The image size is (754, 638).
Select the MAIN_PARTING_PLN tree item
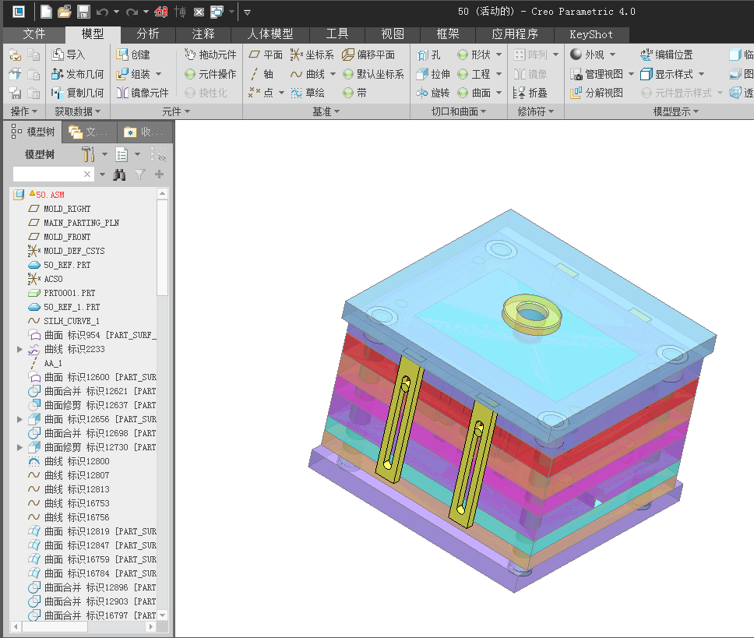(81, 223)
